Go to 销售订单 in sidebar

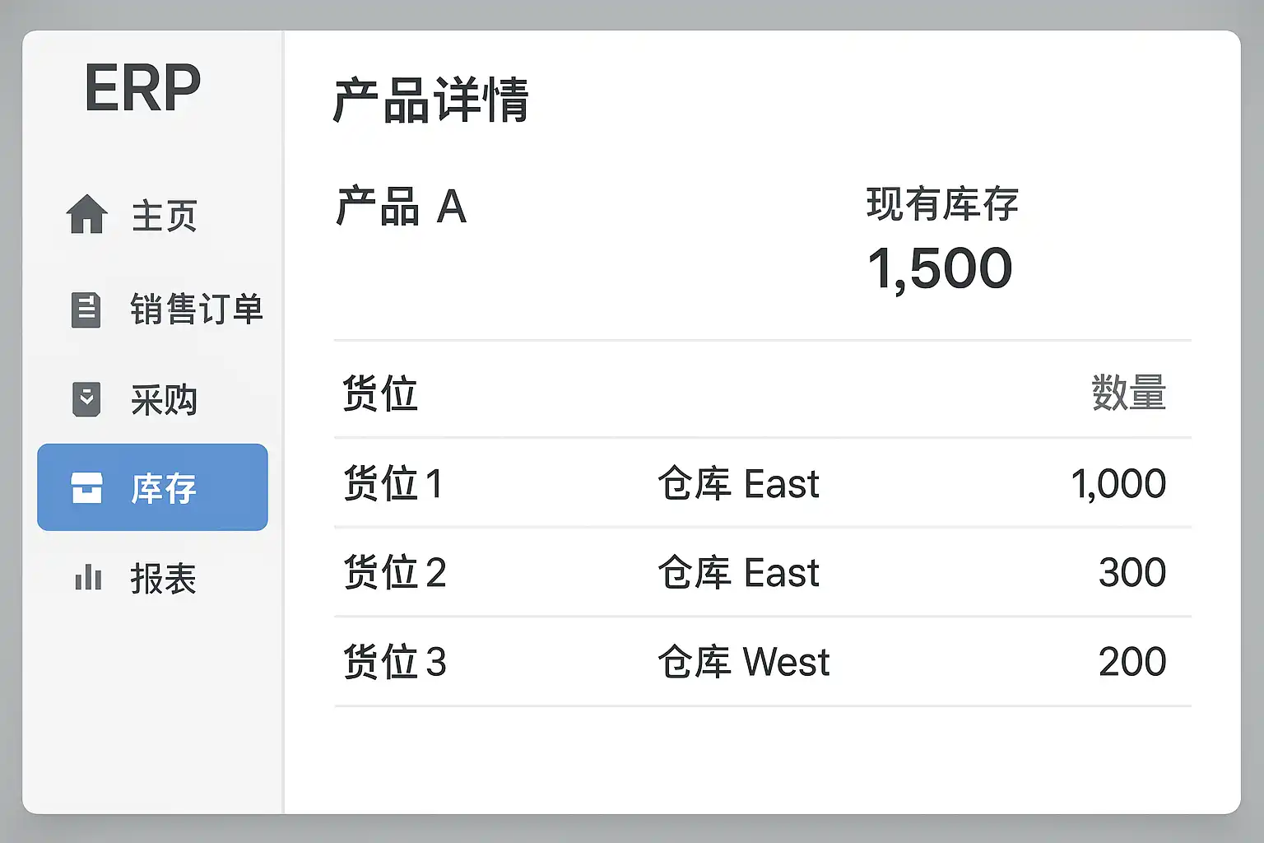(x=196, y=310)
